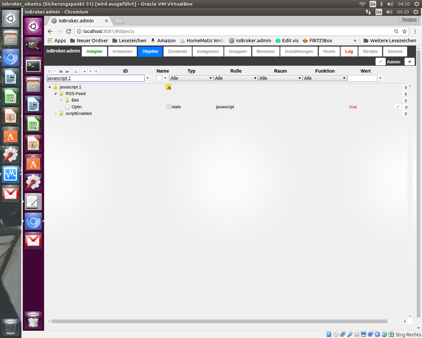
Task: Open the Log tab
Action: pos(349,51)
